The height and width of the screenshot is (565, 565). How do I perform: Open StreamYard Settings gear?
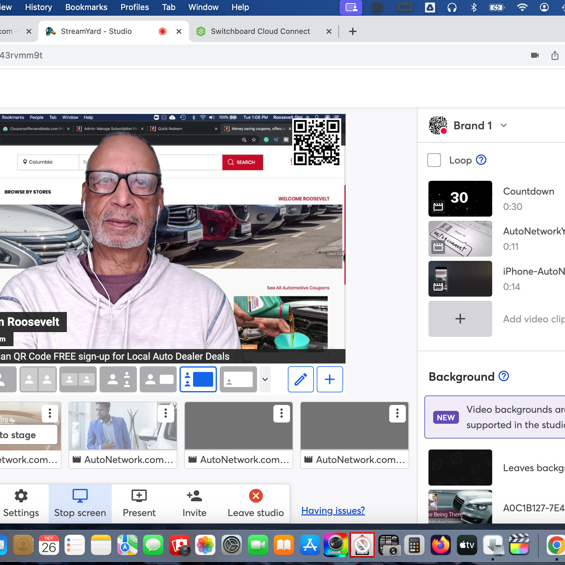point(21,503)
